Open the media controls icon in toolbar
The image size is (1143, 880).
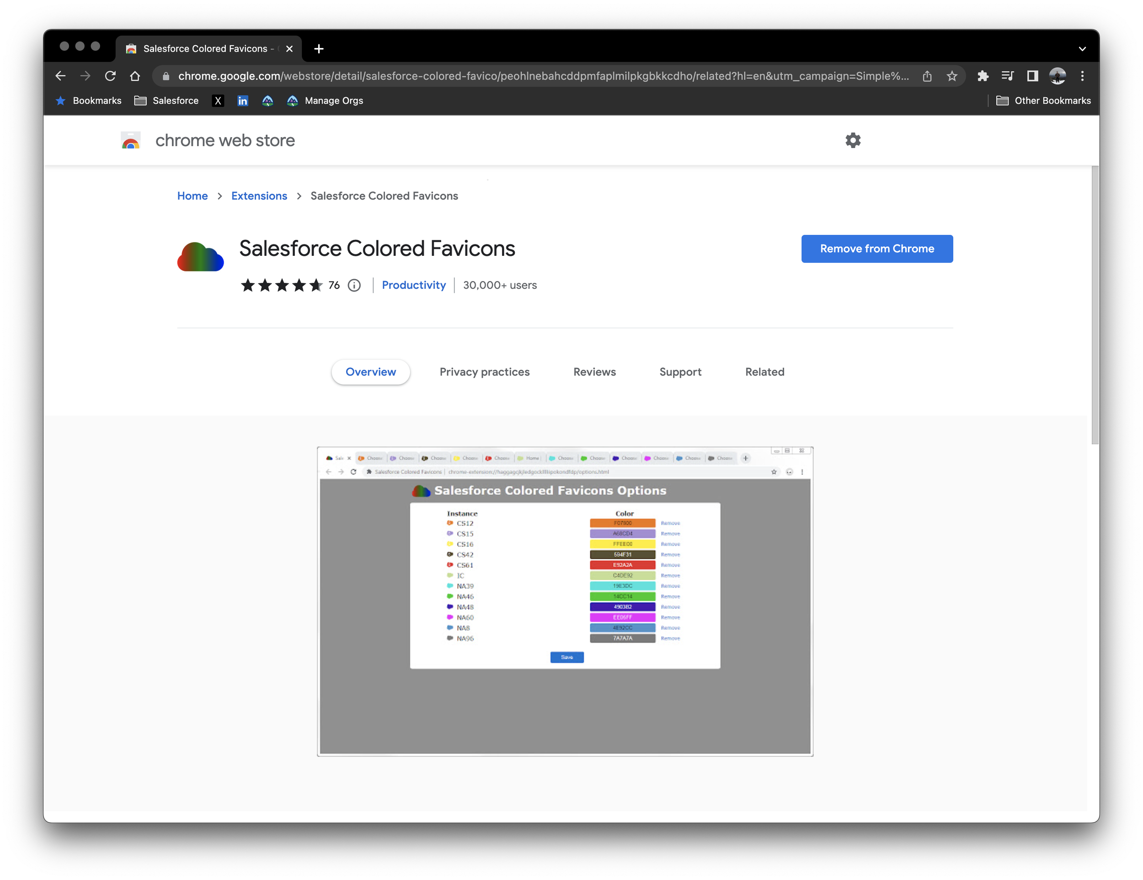[1008, 76]
